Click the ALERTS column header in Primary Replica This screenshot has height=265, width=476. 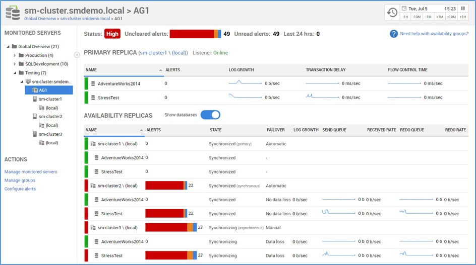point(173,70)
